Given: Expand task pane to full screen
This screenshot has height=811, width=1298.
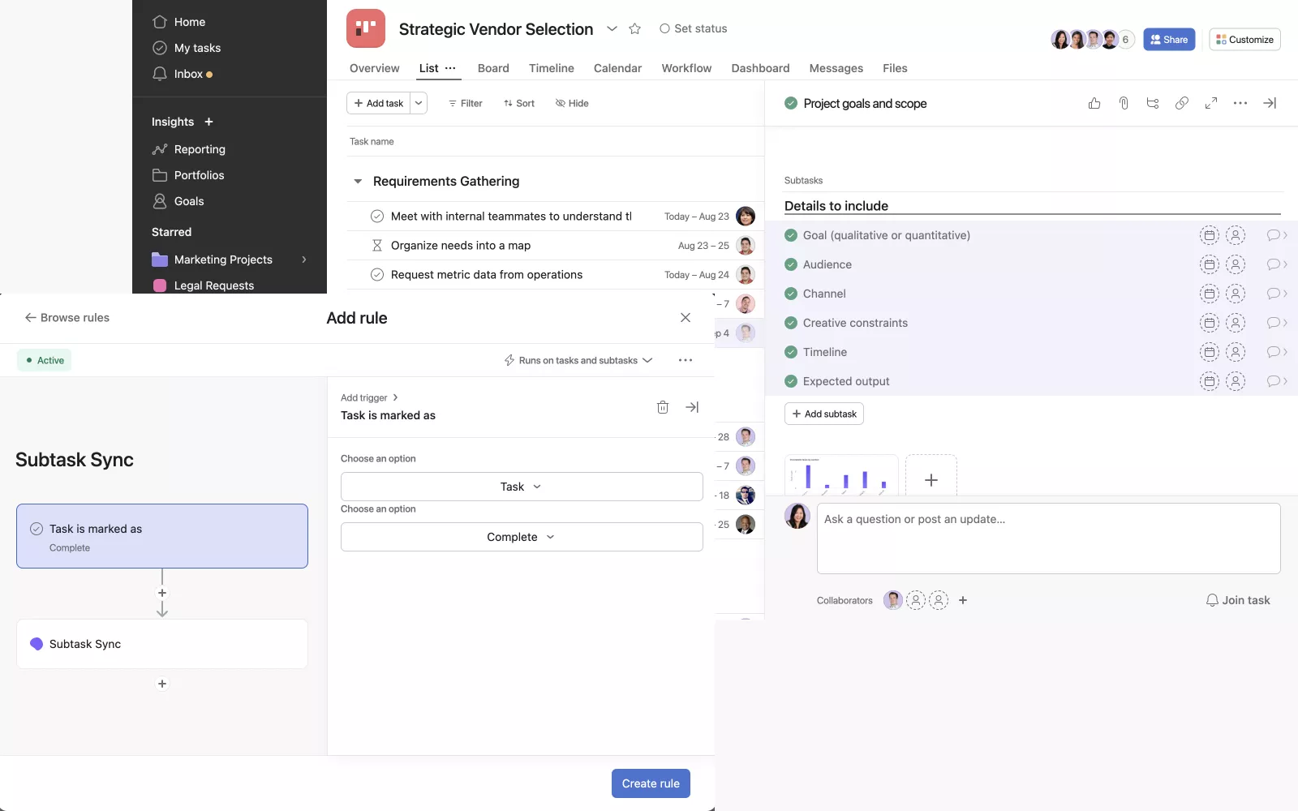Looking at the screenshot, I should point(1211,103).
